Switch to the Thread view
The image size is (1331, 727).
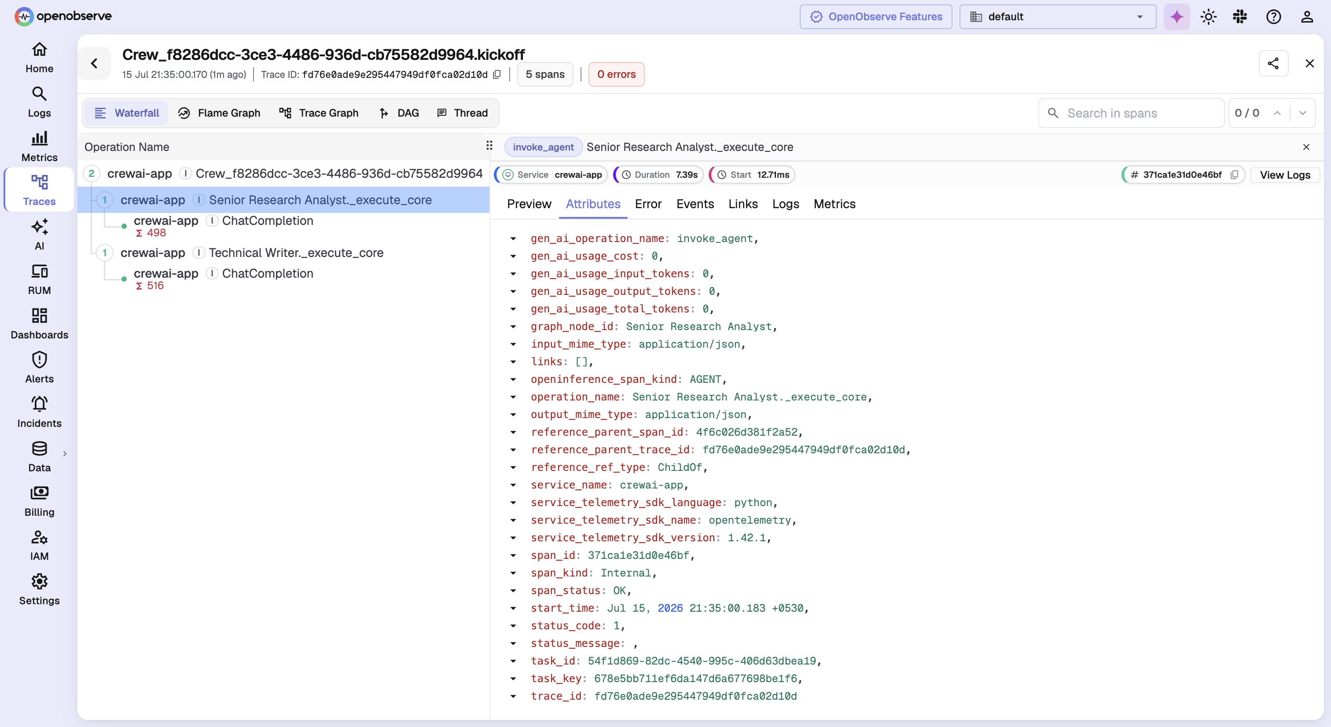pos(463,113)
